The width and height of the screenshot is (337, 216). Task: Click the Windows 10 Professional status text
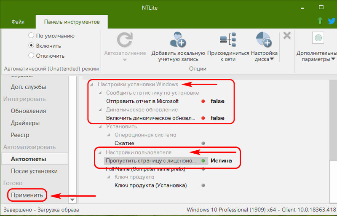pos(262,210)
